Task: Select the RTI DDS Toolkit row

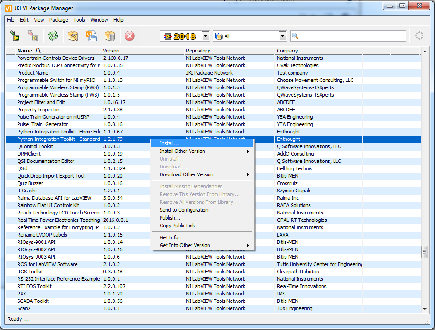Action: (213, 287)
